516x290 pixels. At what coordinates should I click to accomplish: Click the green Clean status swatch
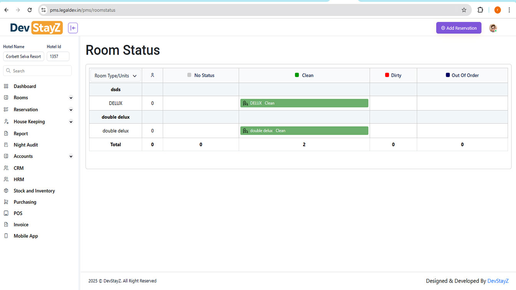pyautogui.click(x=297, y=75)
